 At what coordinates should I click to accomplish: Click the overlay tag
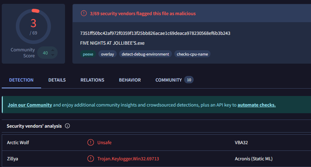(108, 54)
